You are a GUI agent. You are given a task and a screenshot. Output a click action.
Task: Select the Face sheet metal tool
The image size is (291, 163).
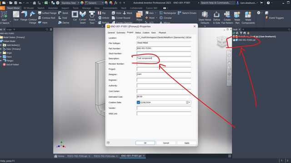16,16
